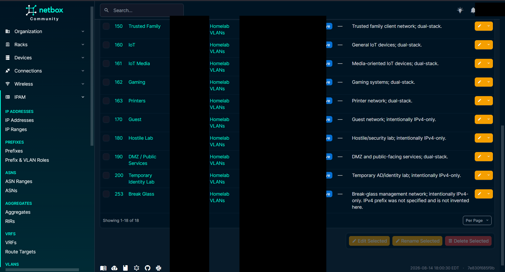
Task: Open the Wireless menu chevron
Action: tap(83, 84)
